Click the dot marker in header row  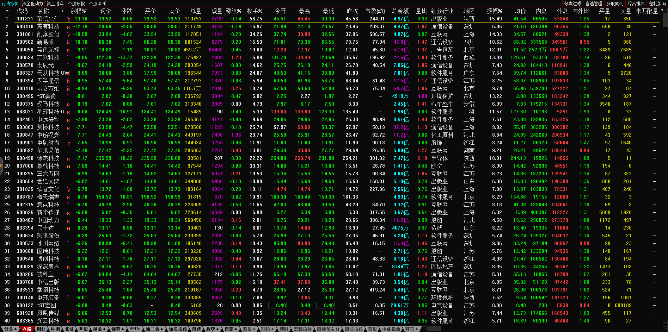(x=63, y=11)
